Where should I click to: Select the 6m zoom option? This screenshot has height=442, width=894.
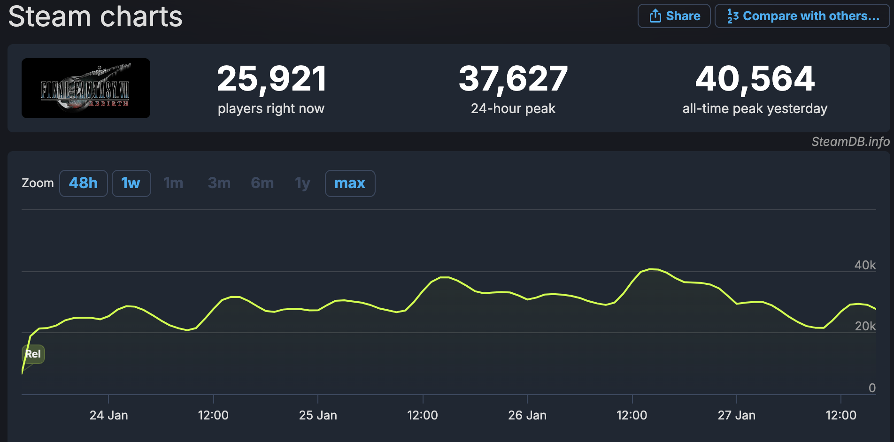(x=262, y=183)
